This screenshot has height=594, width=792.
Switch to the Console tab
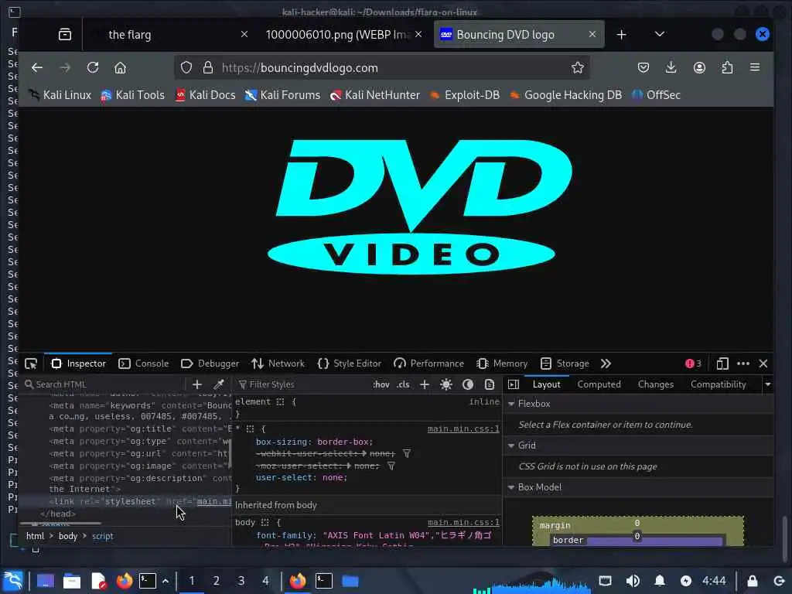coord(143,364)
